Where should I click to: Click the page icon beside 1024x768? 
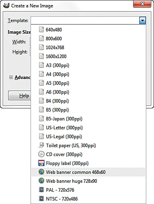pyautogui.click(x=41, y=47)
